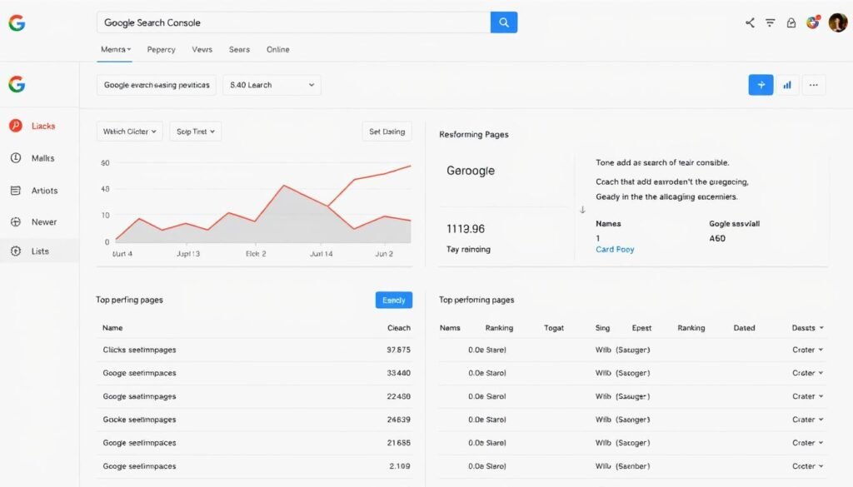This screenshot has width=853, height=487.
Task: Open the three-dot overflow menu
Action: coord(814,84)
